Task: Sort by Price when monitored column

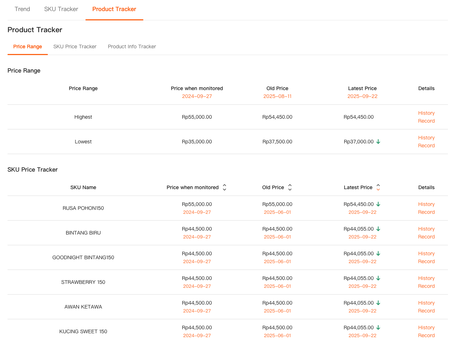Action: (224, 187)
